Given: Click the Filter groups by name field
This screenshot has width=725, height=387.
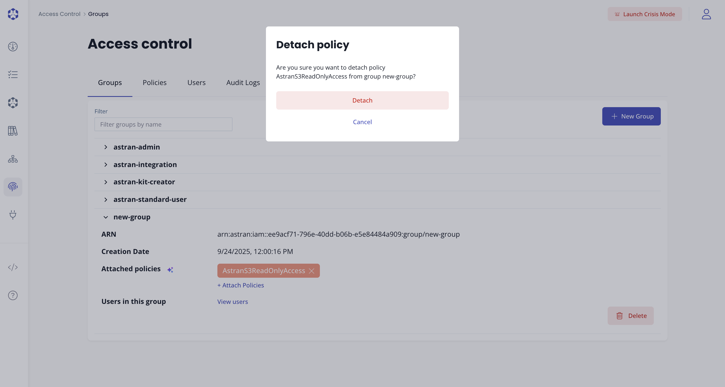Looking at the screenshot, I should 163,124.
